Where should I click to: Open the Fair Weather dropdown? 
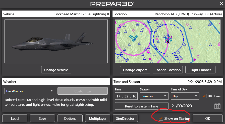pyautogui.click(x=30, y=91)
